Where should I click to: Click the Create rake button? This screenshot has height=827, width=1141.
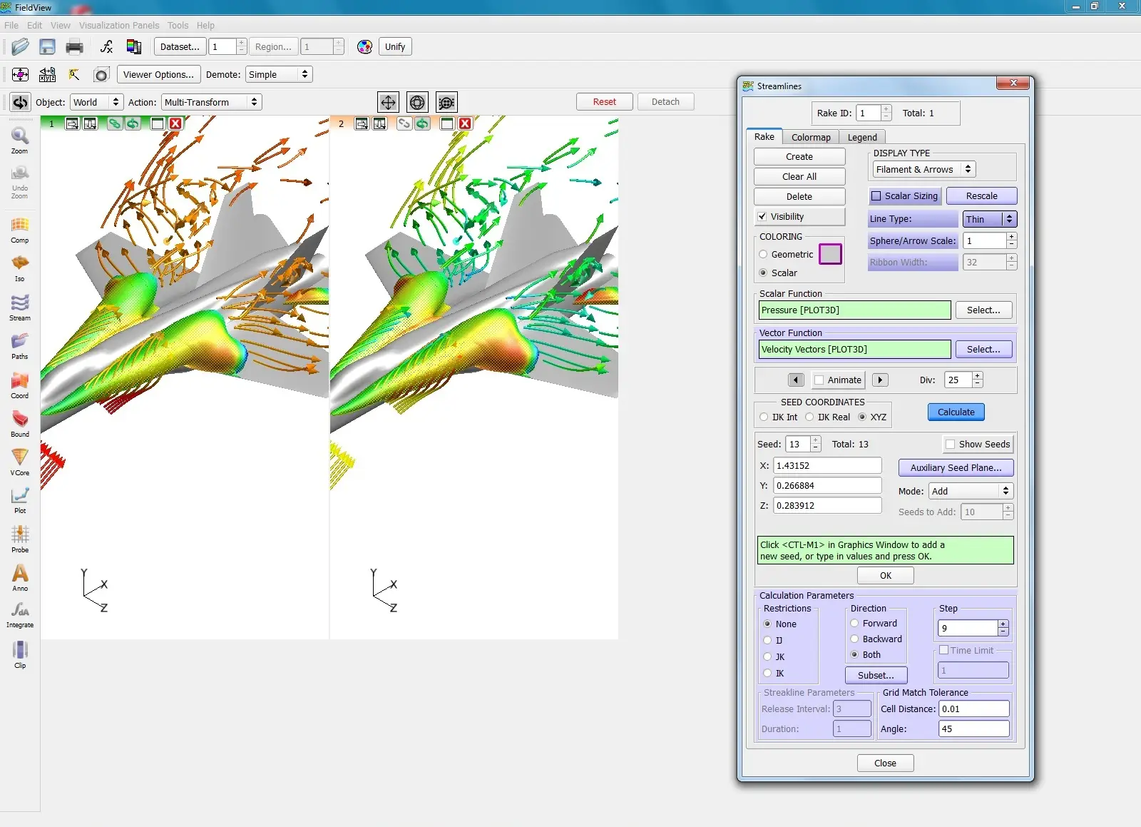pyautogui.click(x=799, y=156)
